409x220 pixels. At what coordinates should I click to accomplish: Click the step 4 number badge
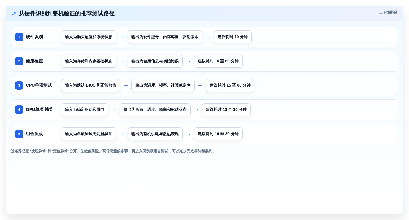point(19,110)
